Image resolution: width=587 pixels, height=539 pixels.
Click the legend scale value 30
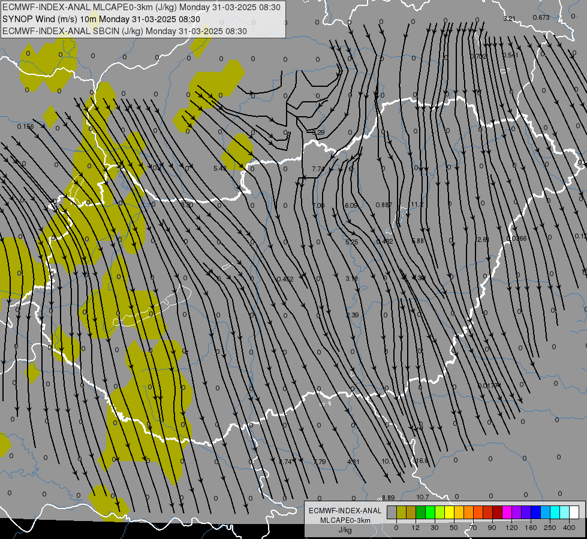coord(435,528)
